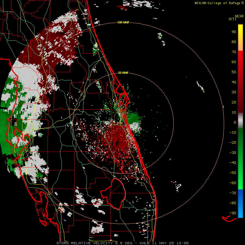
Task: Click the positive 90 knot scale value
Action: [x=234, y=32]
